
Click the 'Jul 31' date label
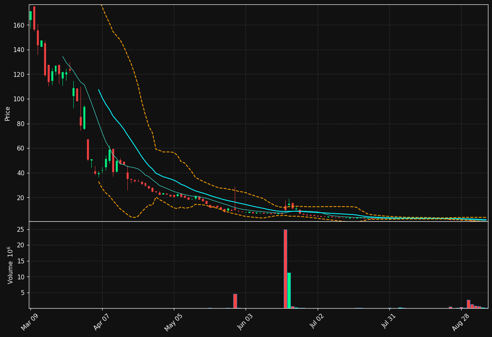389,321
